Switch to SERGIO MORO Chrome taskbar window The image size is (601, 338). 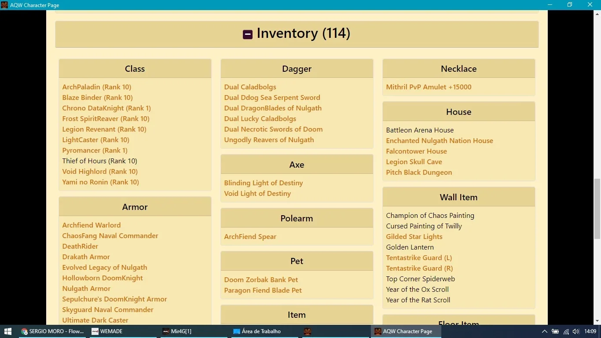click(52, 331)
